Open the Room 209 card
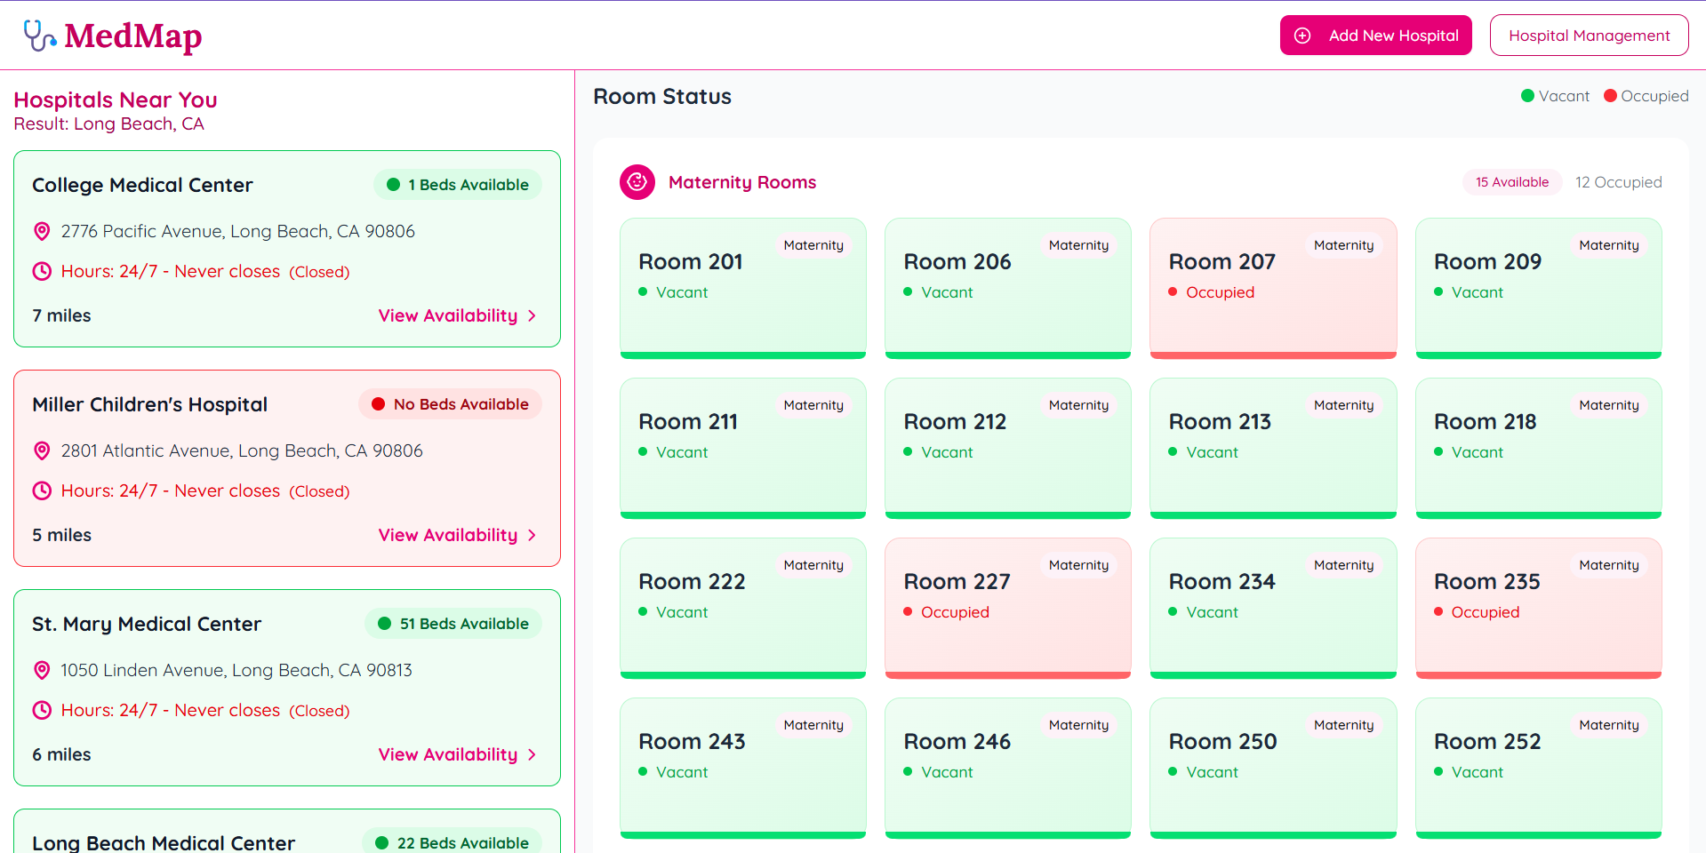The image size is (1706, 853). (1539, 288)
